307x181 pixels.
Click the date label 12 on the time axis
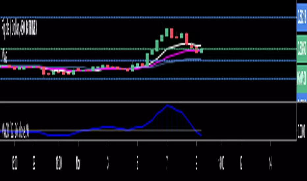[241, 163]
